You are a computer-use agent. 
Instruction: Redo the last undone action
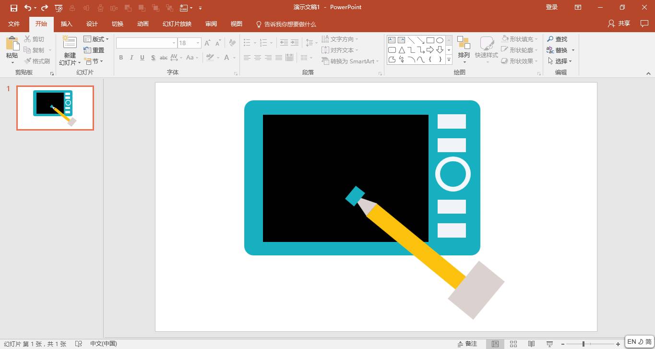(45, 8)
